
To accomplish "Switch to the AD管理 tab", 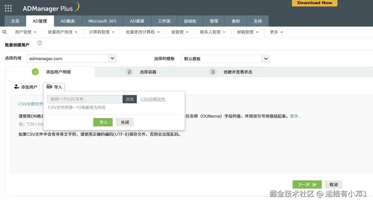I will click(x=40, y=21).
